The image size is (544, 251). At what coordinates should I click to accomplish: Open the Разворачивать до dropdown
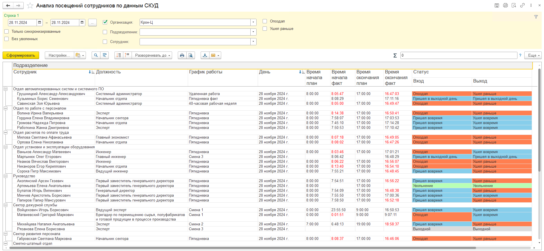[x=152, y=55]
